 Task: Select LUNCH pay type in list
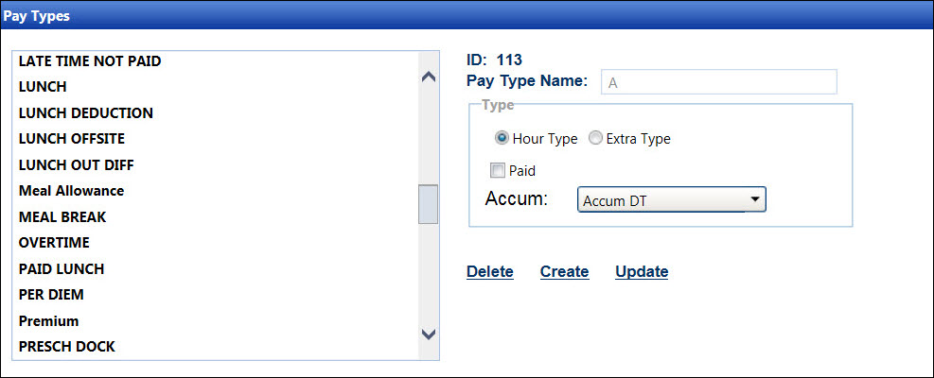[x=43, y=87]
